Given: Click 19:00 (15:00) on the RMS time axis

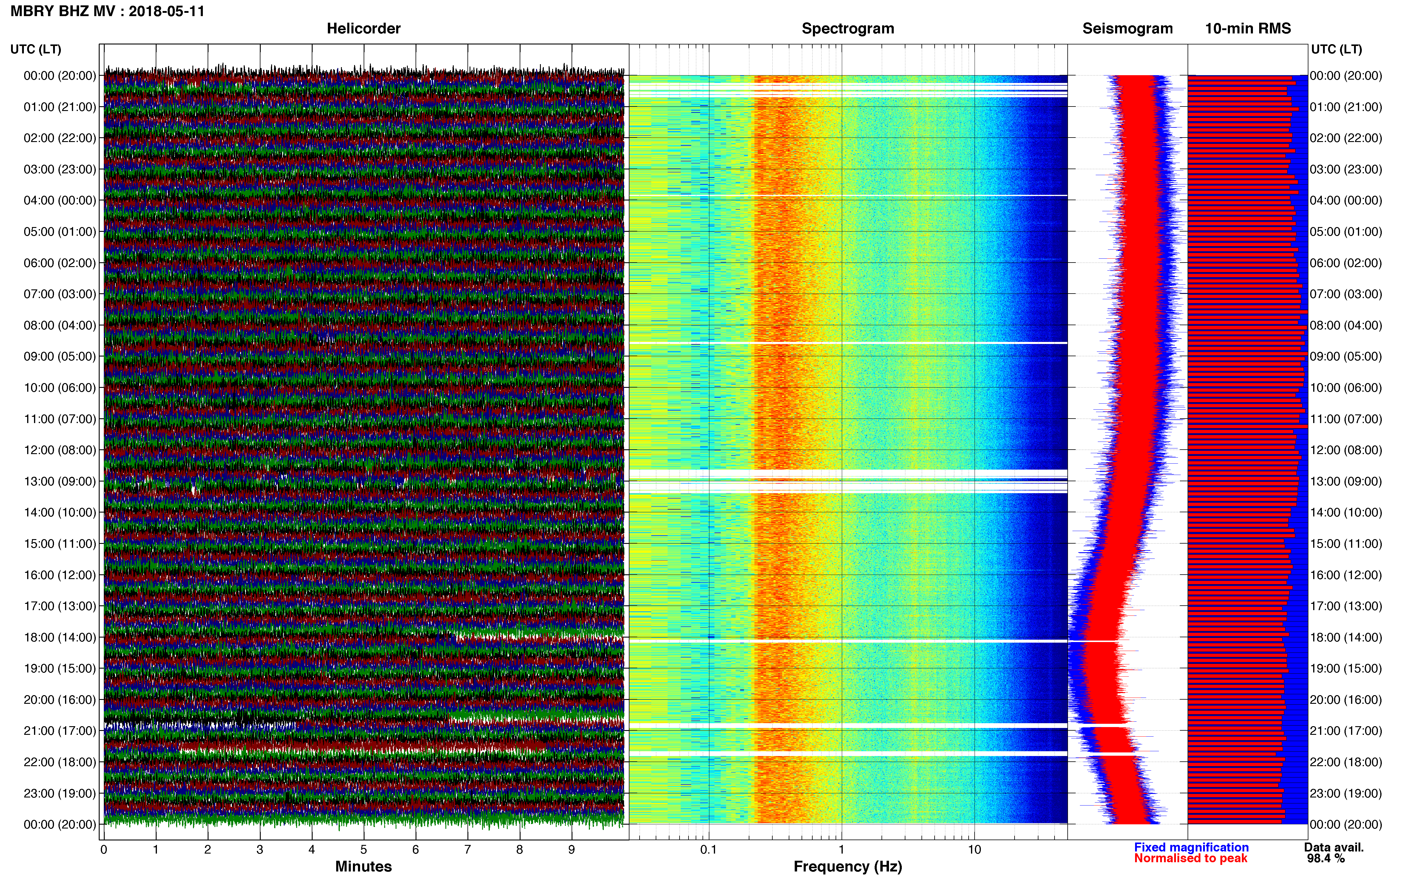Looking at the screenshot, I should pos(1346,668).
